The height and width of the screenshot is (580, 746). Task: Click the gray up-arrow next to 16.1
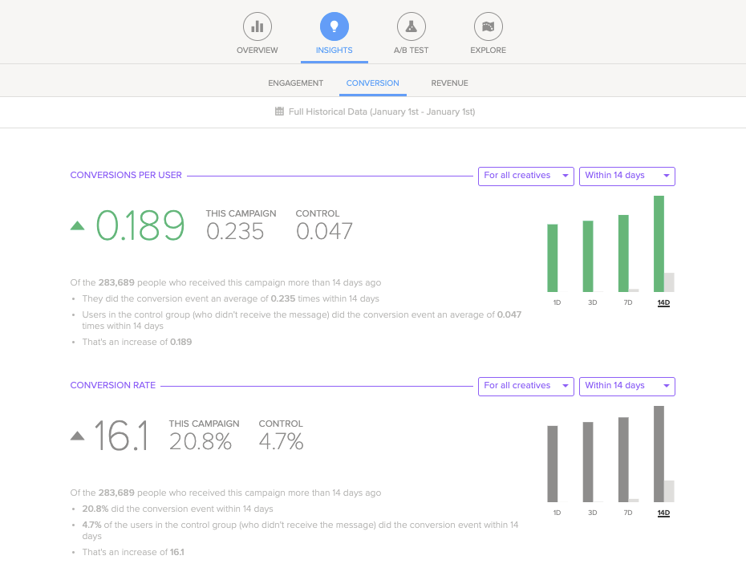pos(78,436)
